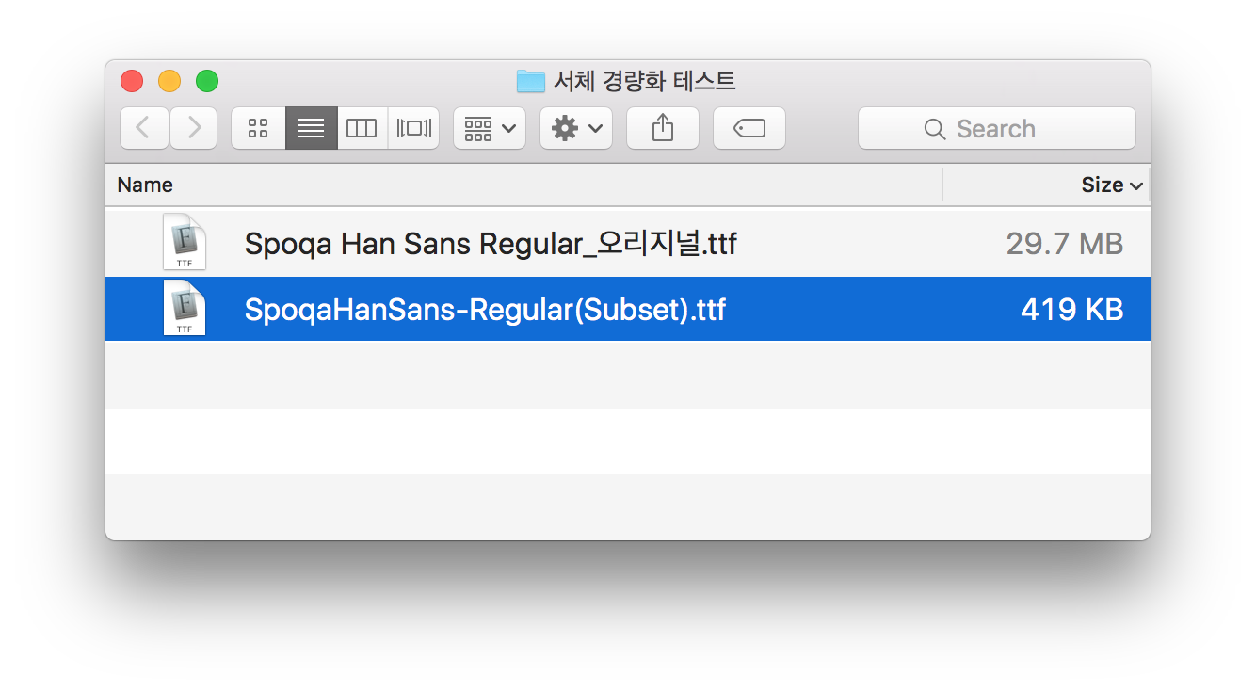The height and width of the screenshot is (691, 1256).
Task: Click the 419 KB size value
Action: 1071,309
